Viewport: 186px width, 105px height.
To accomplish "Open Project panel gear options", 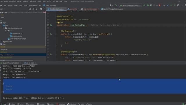I will 41,9.
